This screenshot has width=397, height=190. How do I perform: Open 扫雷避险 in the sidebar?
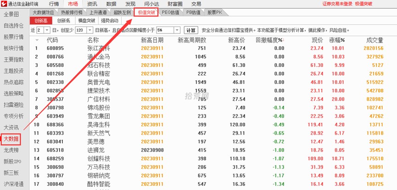click(x=14, y=105)
